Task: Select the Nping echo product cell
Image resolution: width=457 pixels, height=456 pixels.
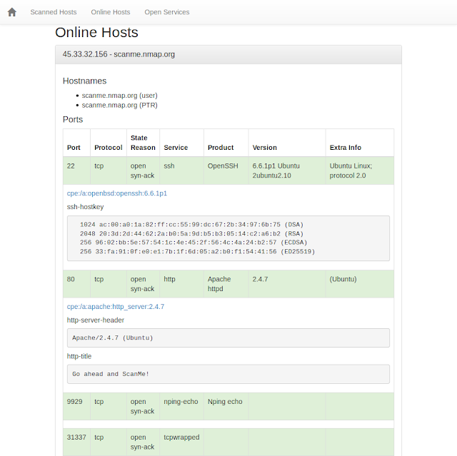Action: click(226, 407)
